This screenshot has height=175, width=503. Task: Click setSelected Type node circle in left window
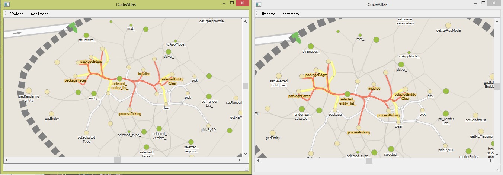click(x=86, y=132)
